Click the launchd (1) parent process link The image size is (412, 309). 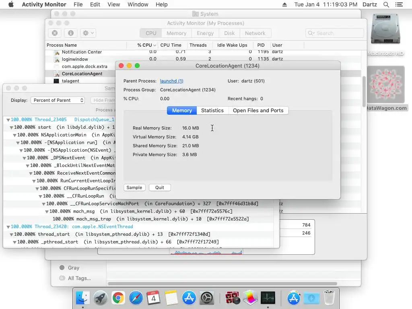pyautogui.click(x=171, y=81)
